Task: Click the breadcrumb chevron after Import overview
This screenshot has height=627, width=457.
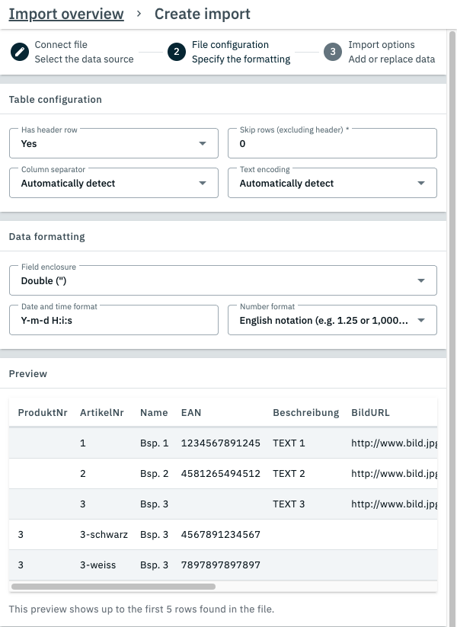Action: pos(139,14)
